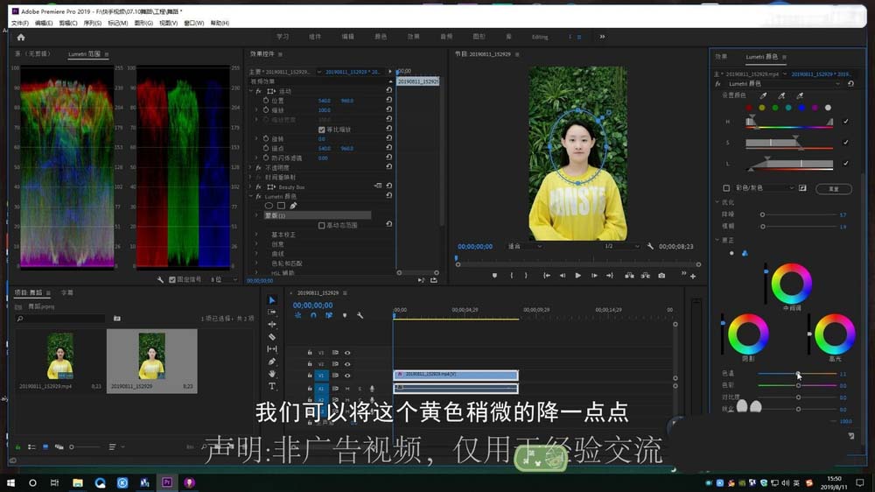The image size is (875, 492).
Task: Toggle clamp signal checkbox in scopes
Action: pos(171,280)
